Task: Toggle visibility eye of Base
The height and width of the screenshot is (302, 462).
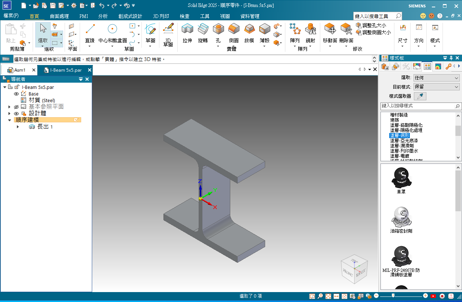Action: [16, 94]
